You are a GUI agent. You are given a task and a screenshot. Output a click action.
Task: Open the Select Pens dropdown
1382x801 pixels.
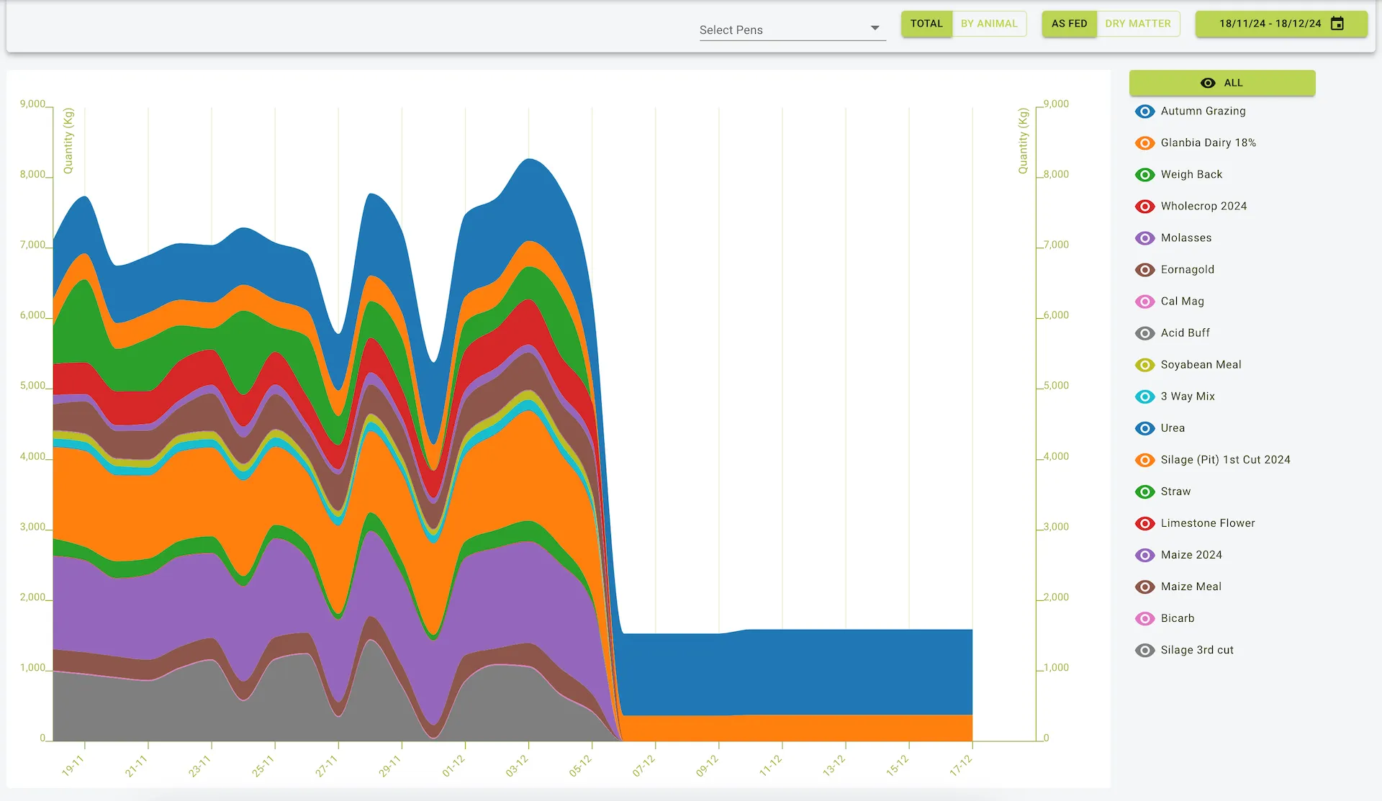click(x=792, y=30)
